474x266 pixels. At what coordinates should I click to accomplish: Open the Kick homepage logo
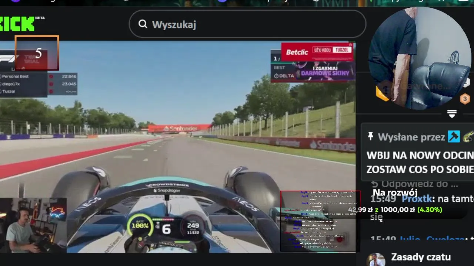tap(17, 24)
